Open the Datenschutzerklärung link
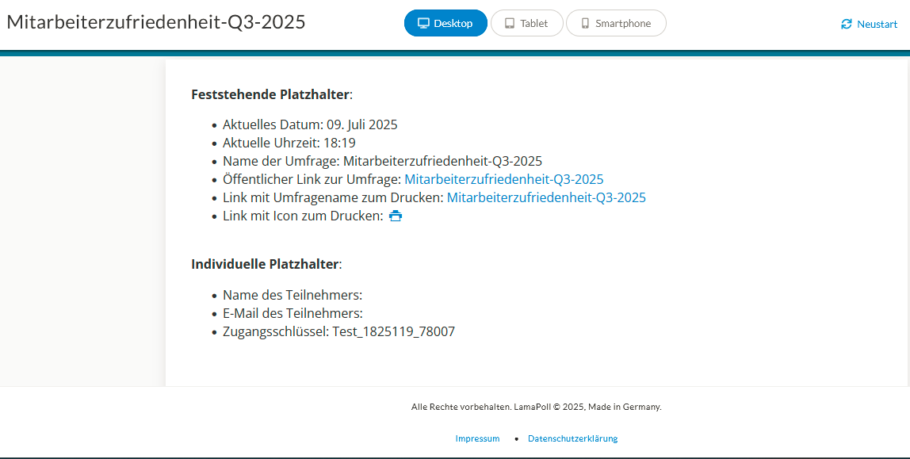Image resolution: width=910 pixels, height=459 pixels. [x=572, y=438]
